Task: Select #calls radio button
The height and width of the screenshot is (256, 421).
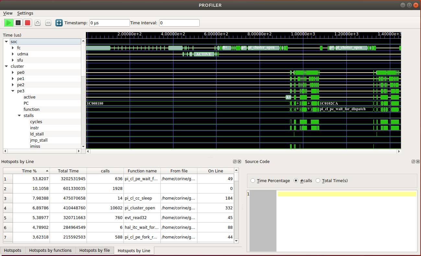Action: 296,180
